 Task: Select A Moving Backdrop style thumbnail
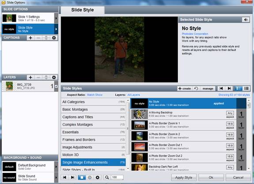[140, 114]
